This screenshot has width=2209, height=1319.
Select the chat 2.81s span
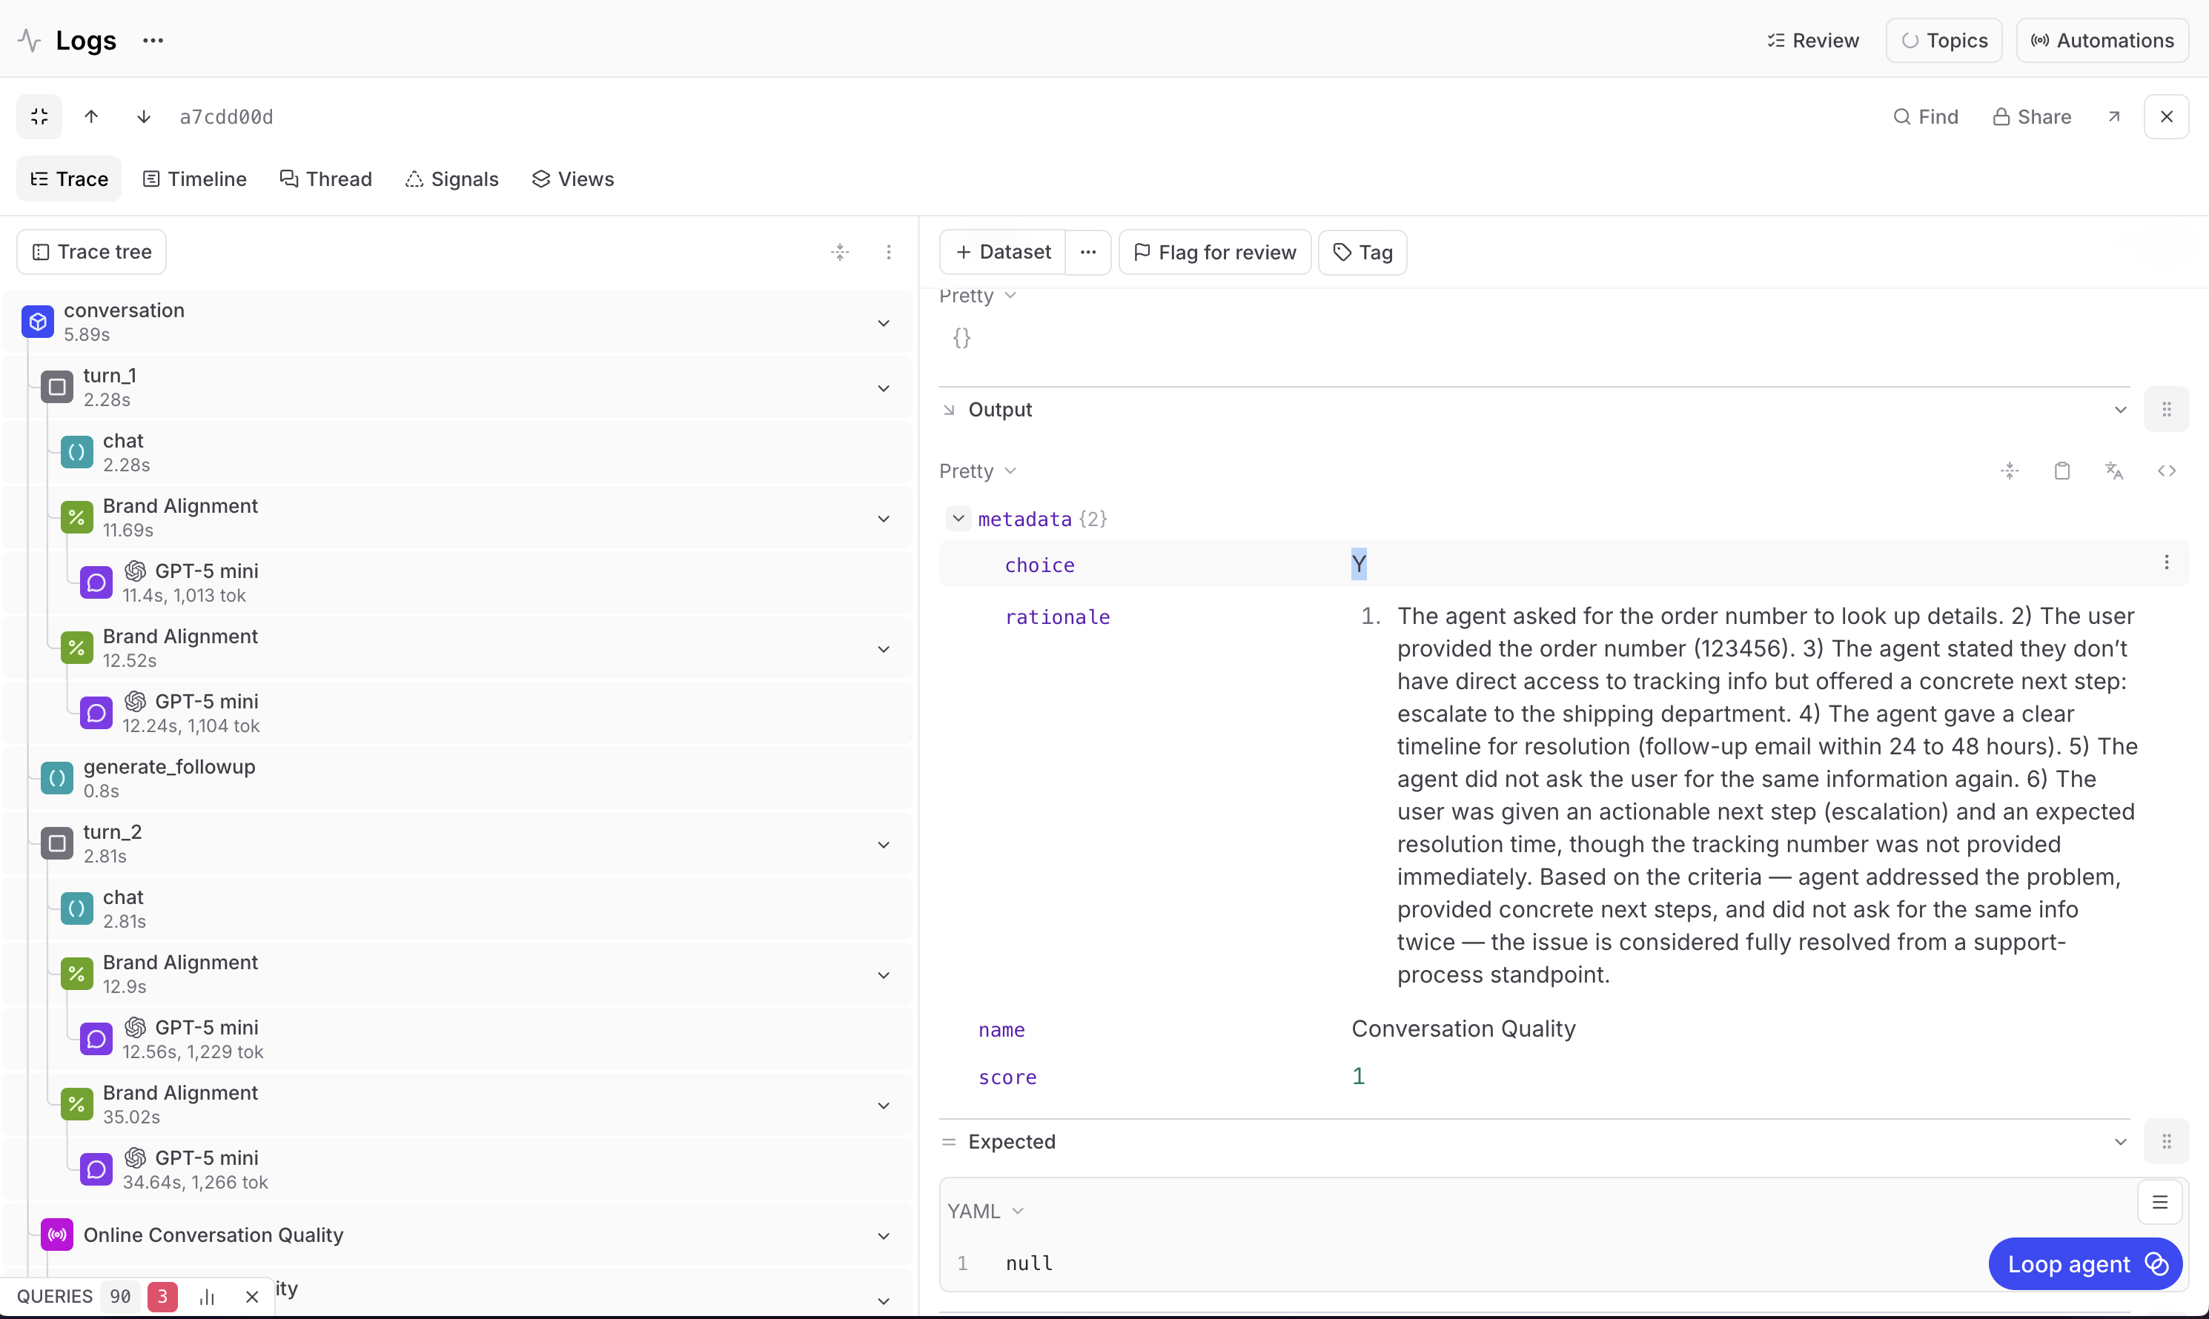click(458, 908)
